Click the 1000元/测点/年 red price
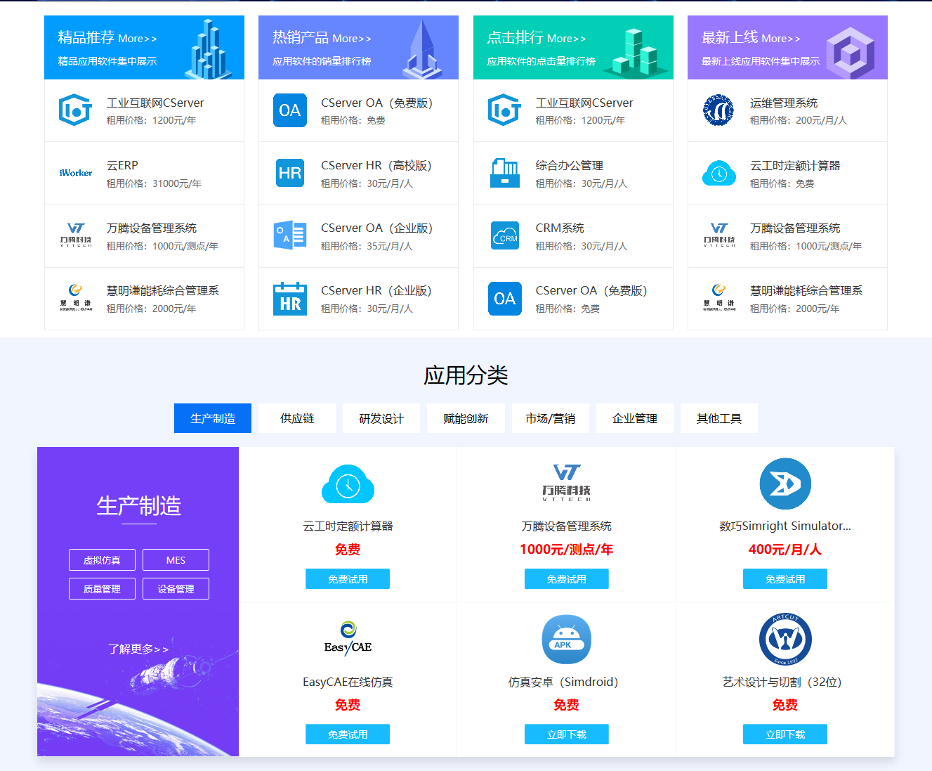932x771 pixels. (x=567, y=550)
